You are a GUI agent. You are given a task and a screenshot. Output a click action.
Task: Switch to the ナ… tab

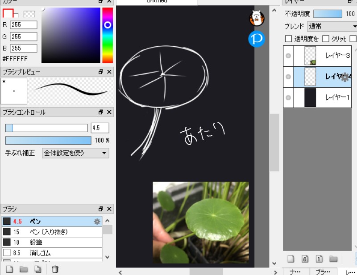click(x=295, y=272)
